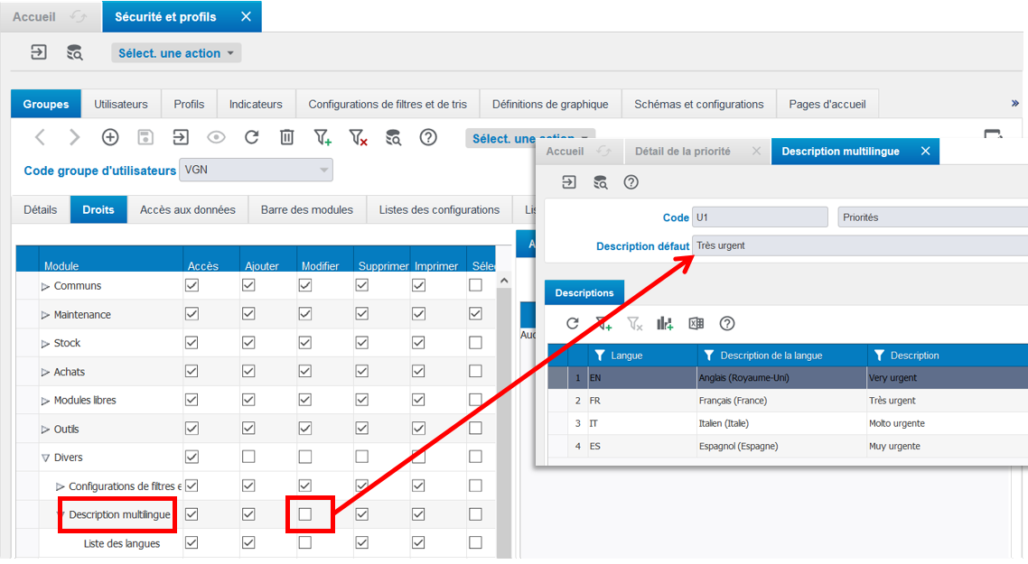Screen dimensions: 1028x564
Task: Select the IT Italien row in Descriptions
Action: click(x=788, y=423)
